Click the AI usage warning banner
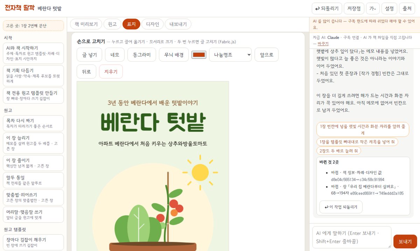 click(x=365, y=24)
